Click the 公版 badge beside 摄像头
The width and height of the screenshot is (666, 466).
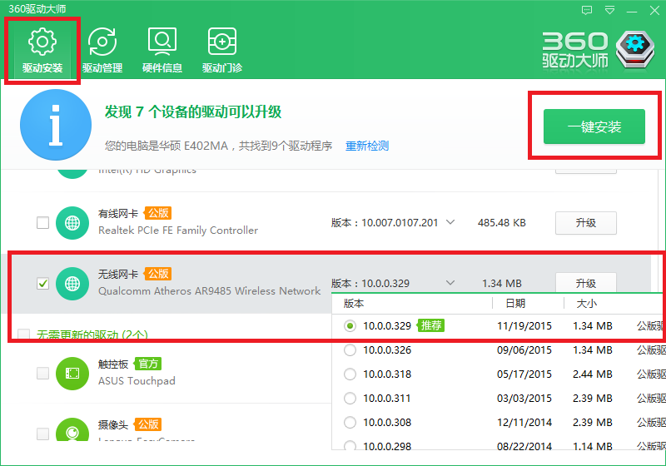point(148,424)
